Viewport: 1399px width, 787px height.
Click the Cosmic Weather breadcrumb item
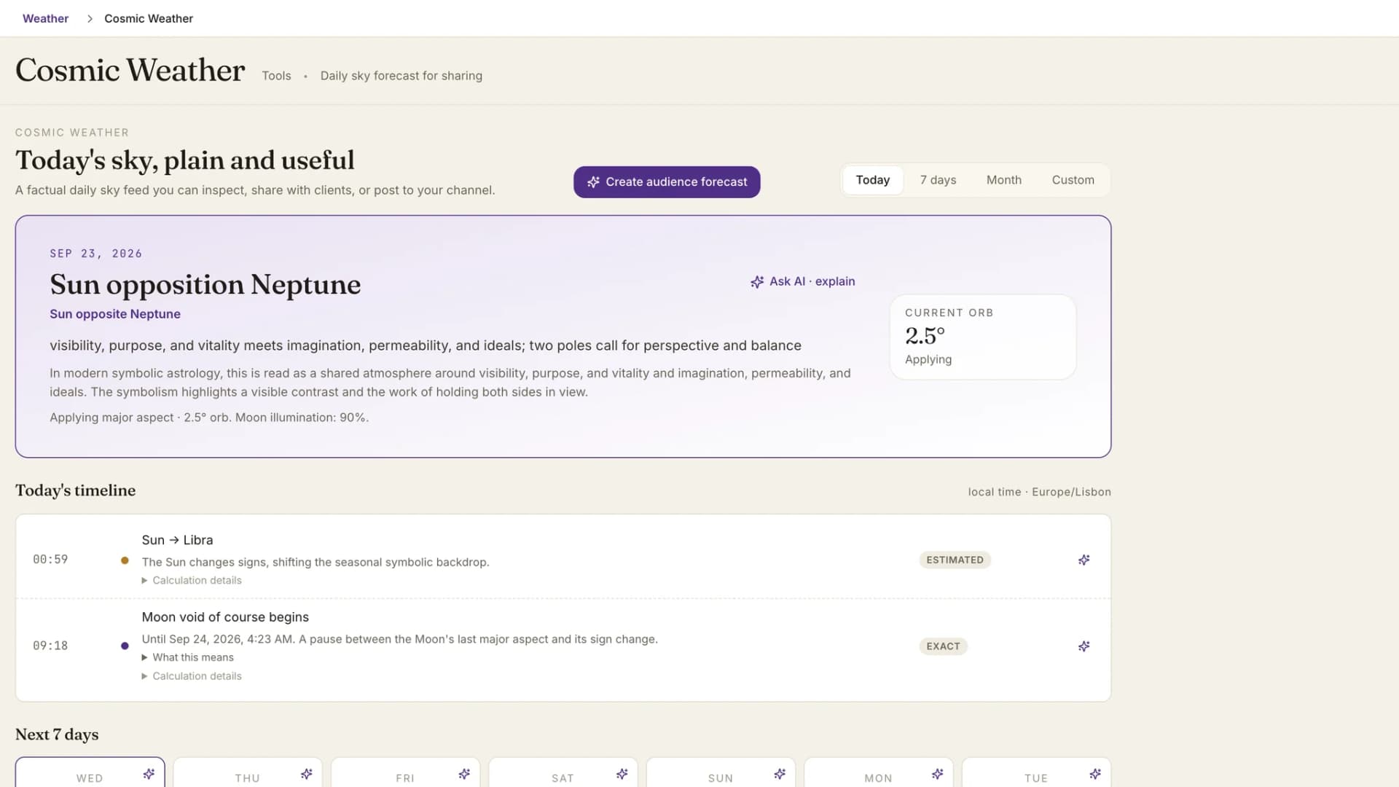tap(149, 19)
